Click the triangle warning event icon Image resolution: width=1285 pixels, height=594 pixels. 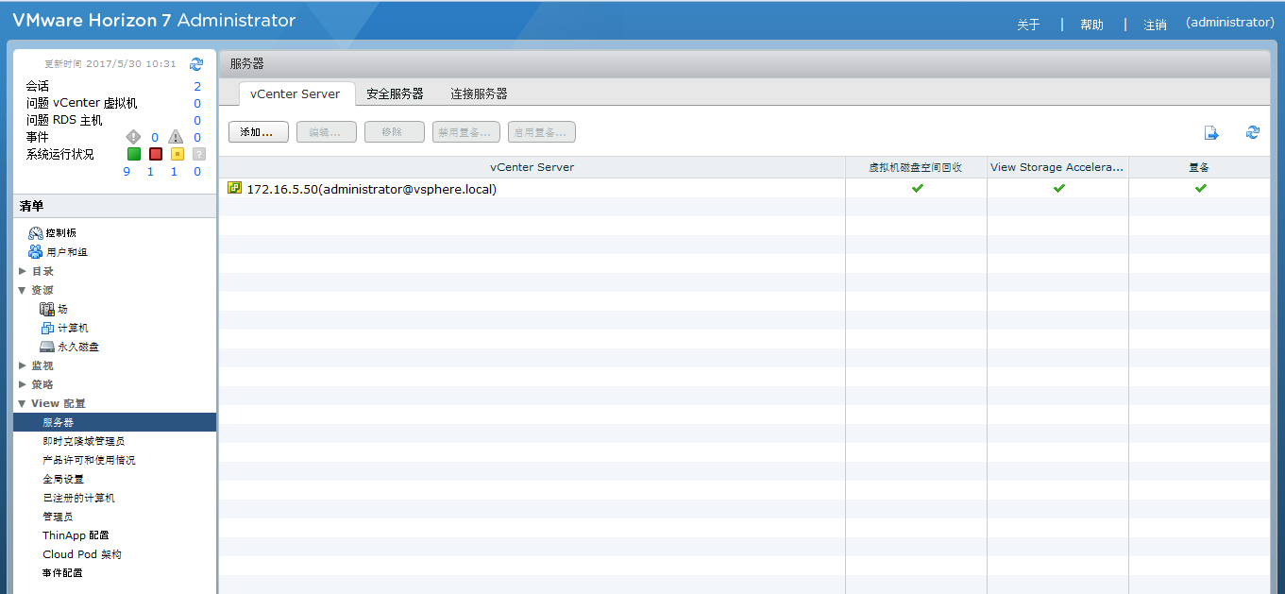pyautogui.click(x=176, y=137)
